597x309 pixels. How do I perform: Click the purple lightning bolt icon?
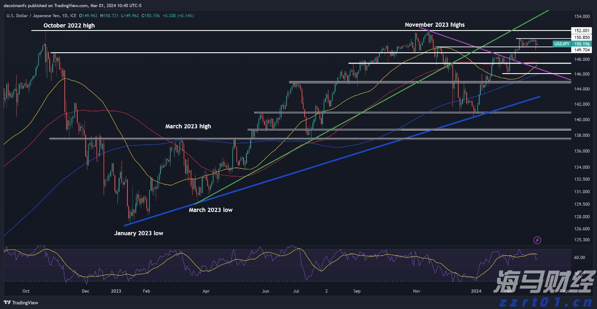(x=537, y=240)
